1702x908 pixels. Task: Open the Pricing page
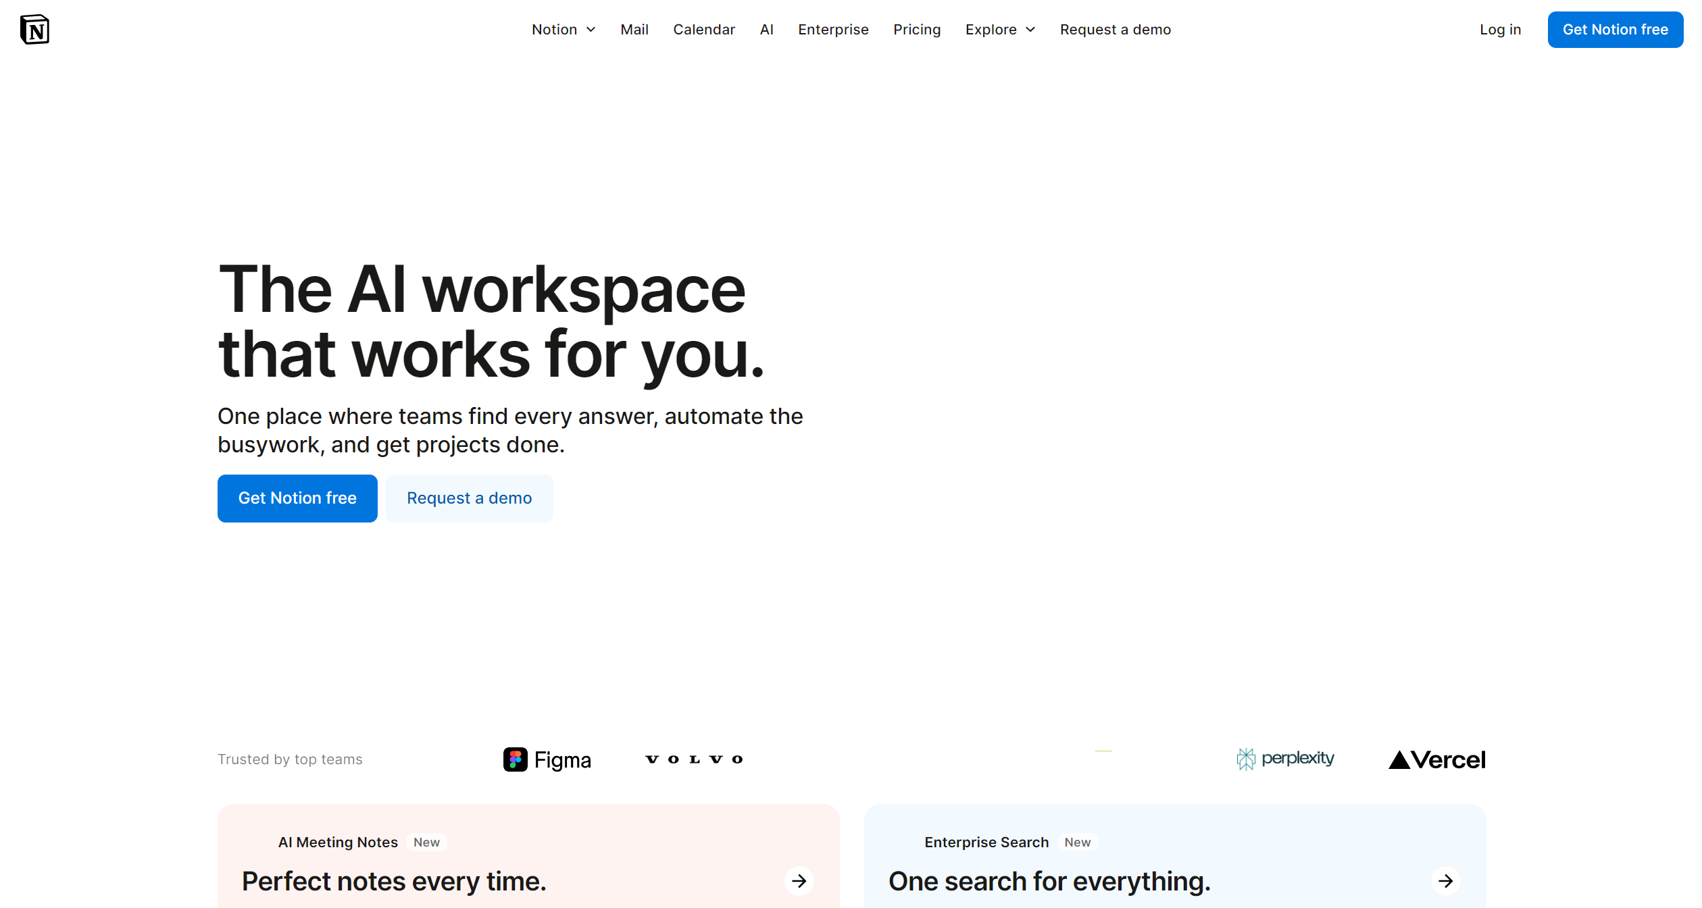tap(917, 30)
